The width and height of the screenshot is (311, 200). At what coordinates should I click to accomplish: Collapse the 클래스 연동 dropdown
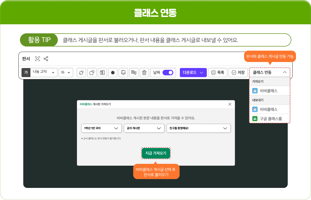270,73
